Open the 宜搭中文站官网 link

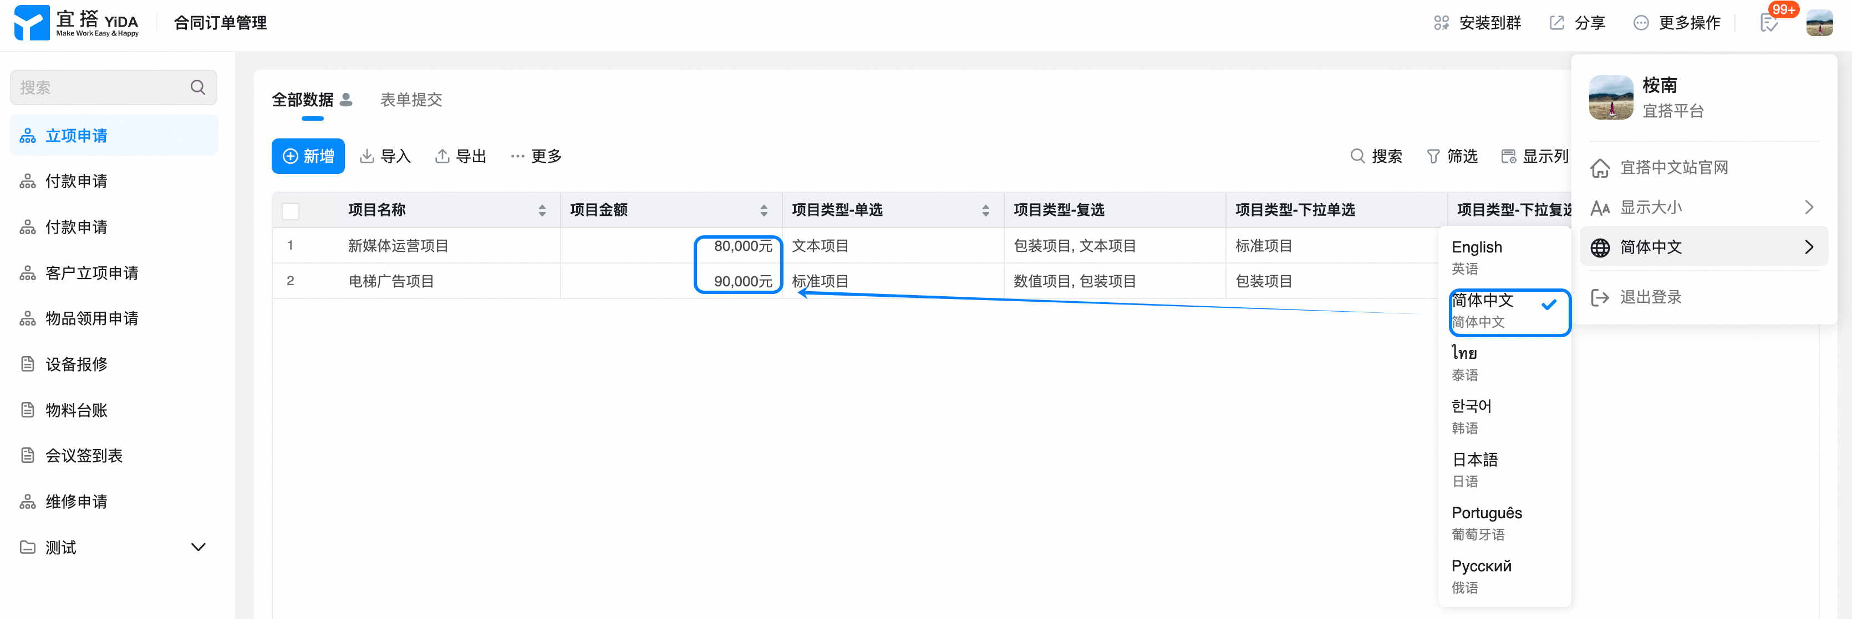[x=1673, y=168]
